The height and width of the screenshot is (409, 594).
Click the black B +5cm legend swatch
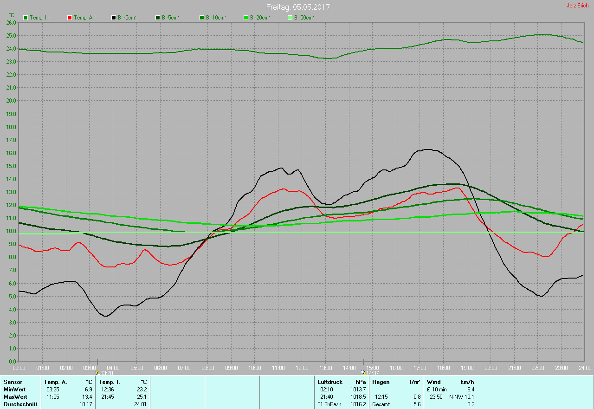(x=113, y=18)
